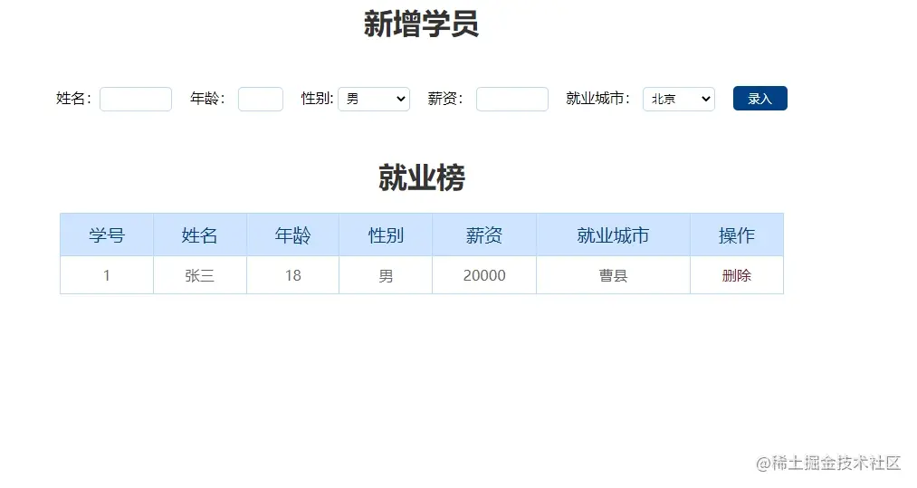The image size is (917, 488).
Task: Click the 操作 column header
Action: pyautogui.click(x=737, y=235)
